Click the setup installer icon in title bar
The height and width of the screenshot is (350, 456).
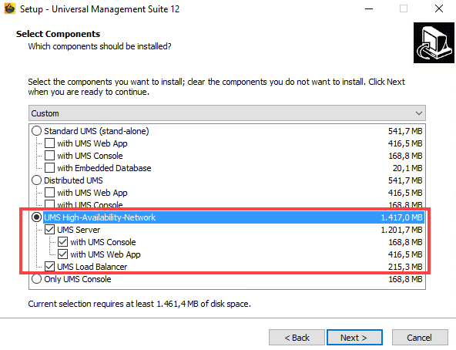click(x=10, y=8)
